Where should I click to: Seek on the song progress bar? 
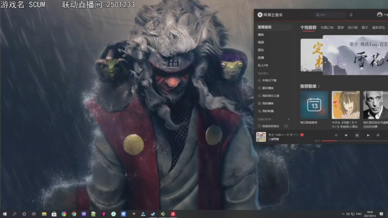355,141
